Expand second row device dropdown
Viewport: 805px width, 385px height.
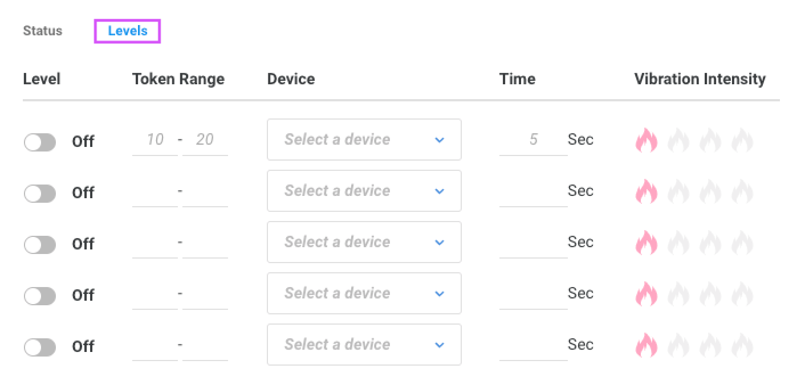coord(364,191)
